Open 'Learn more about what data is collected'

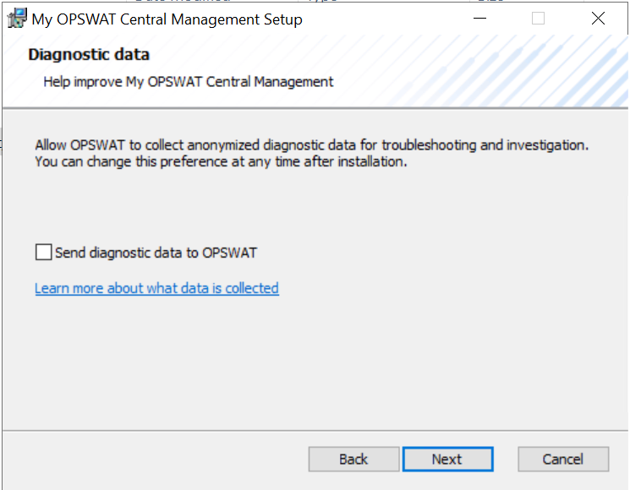tap(156, 288)
